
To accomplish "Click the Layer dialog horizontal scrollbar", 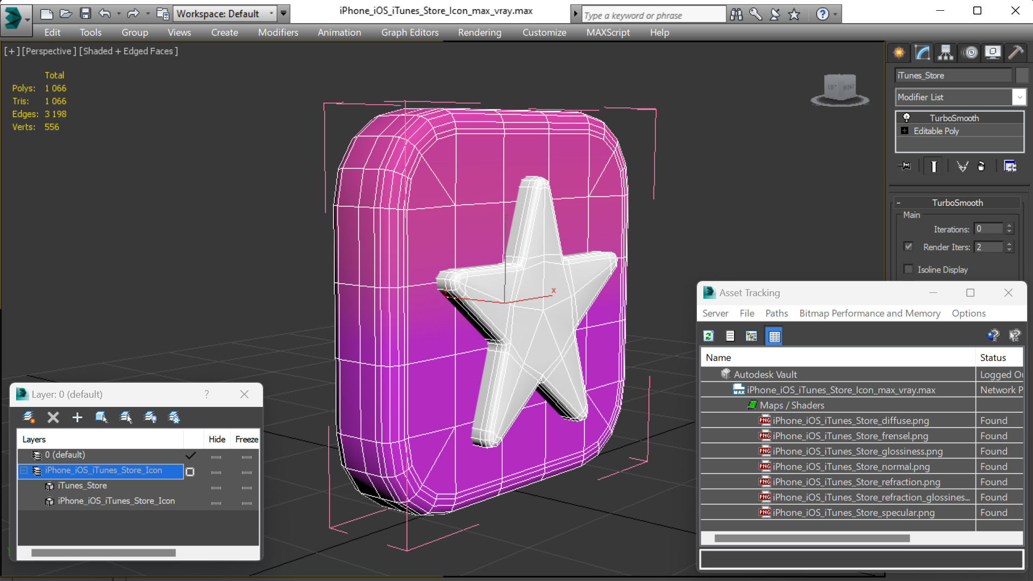I will tap(103, 553).
